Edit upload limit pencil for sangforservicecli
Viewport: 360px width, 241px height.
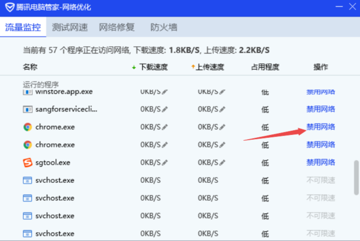pos(223,109)
